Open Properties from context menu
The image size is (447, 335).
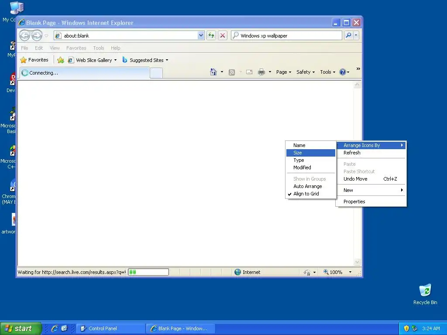click(371, 202)
